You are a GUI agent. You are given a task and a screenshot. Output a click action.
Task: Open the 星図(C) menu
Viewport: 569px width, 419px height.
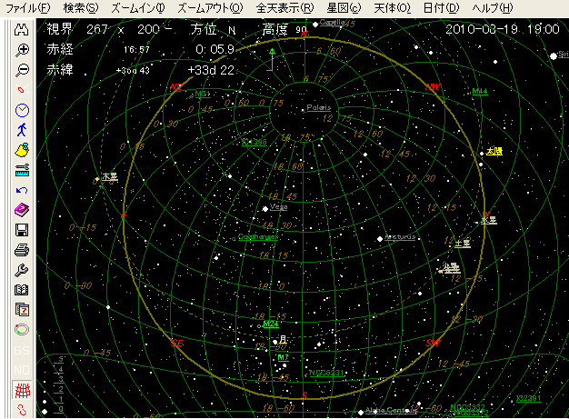344,8
